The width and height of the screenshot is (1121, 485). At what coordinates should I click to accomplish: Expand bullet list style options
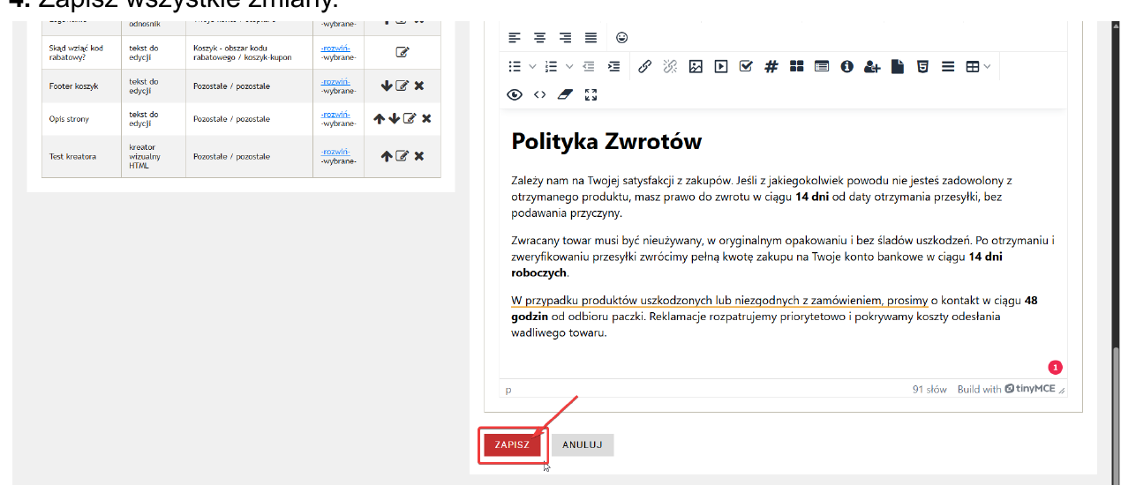[532, 66]
